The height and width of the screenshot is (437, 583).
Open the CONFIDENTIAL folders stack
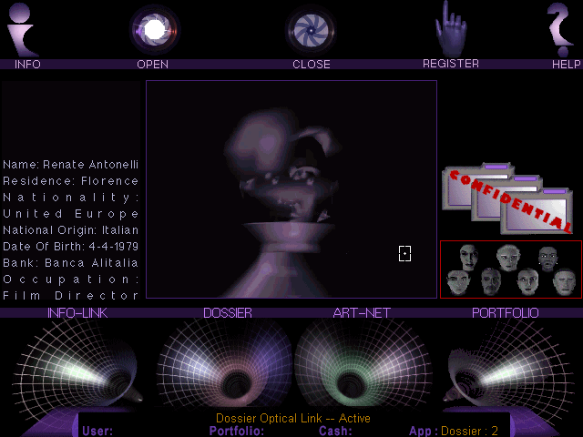click(507, 198)
